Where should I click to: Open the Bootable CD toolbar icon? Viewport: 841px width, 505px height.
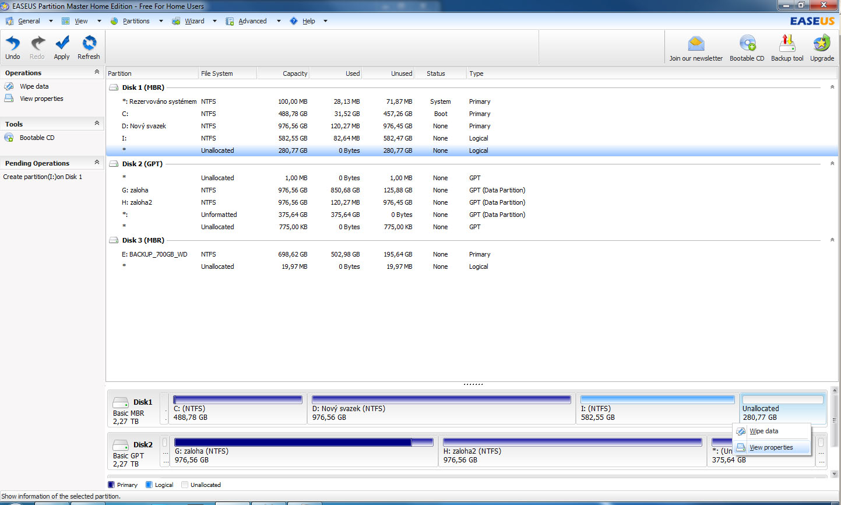[x=747, y=45]
